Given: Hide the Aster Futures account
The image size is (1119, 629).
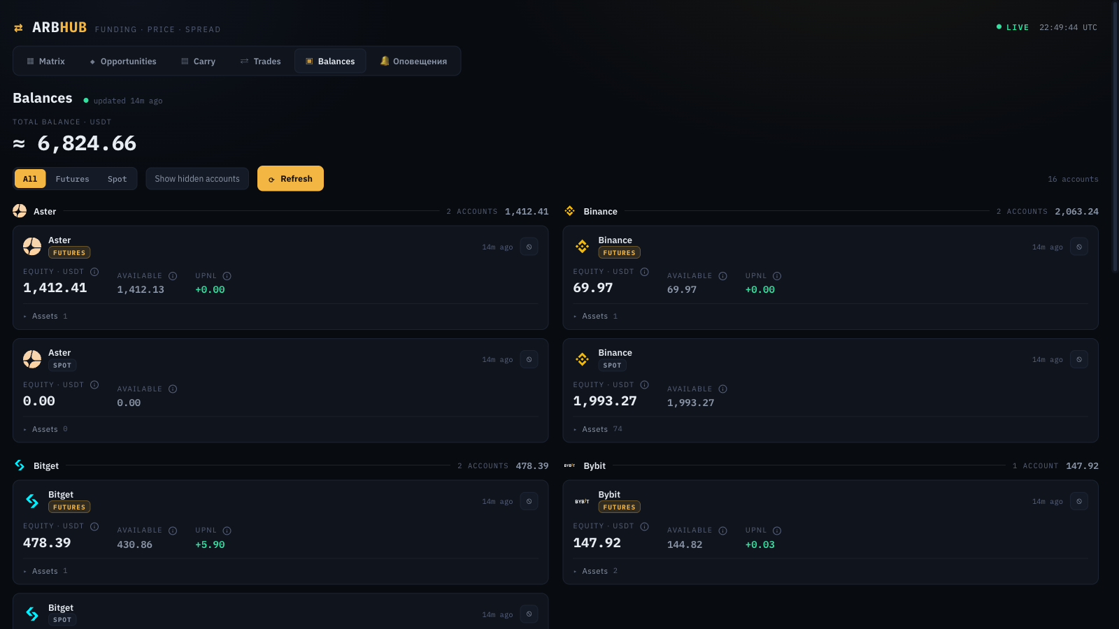Looking at the screenshot, I should click(529, 247).
